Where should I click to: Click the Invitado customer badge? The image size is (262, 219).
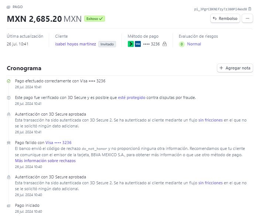[107, 44]
